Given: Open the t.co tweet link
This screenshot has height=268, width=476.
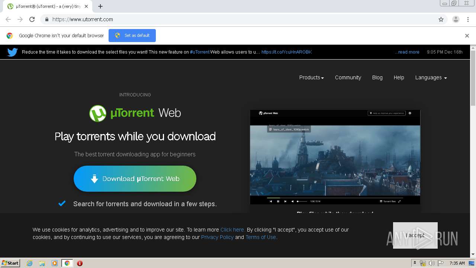Looking at the screenshot, I should coord(286,52).
